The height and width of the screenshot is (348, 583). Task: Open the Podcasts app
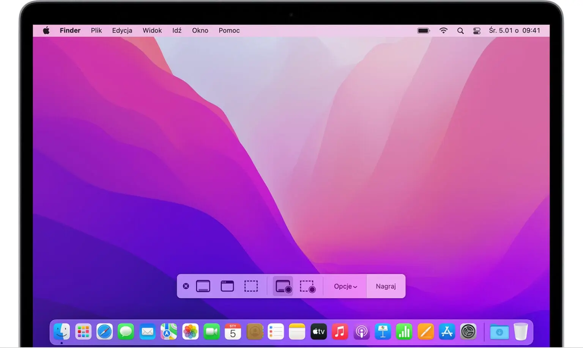click(x=361, y=331)
